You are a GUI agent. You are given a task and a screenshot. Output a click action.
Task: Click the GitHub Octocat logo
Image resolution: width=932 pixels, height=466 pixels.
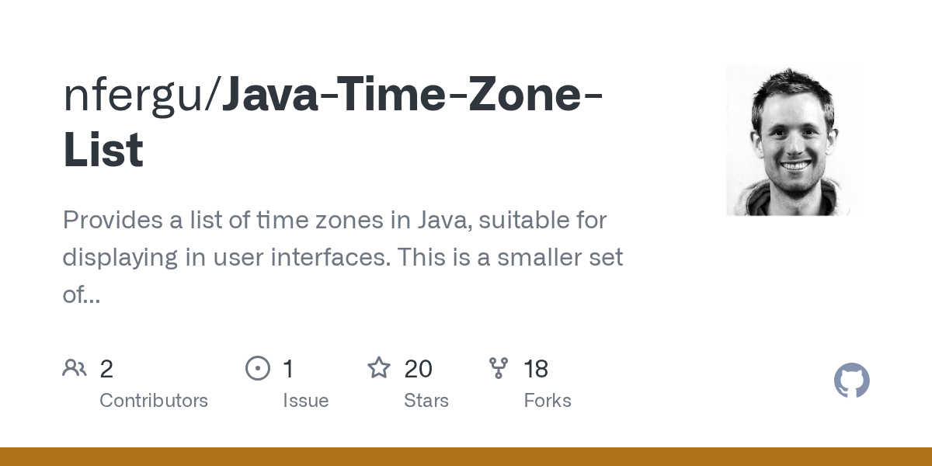pyautogui.click(x=851, y=381)
